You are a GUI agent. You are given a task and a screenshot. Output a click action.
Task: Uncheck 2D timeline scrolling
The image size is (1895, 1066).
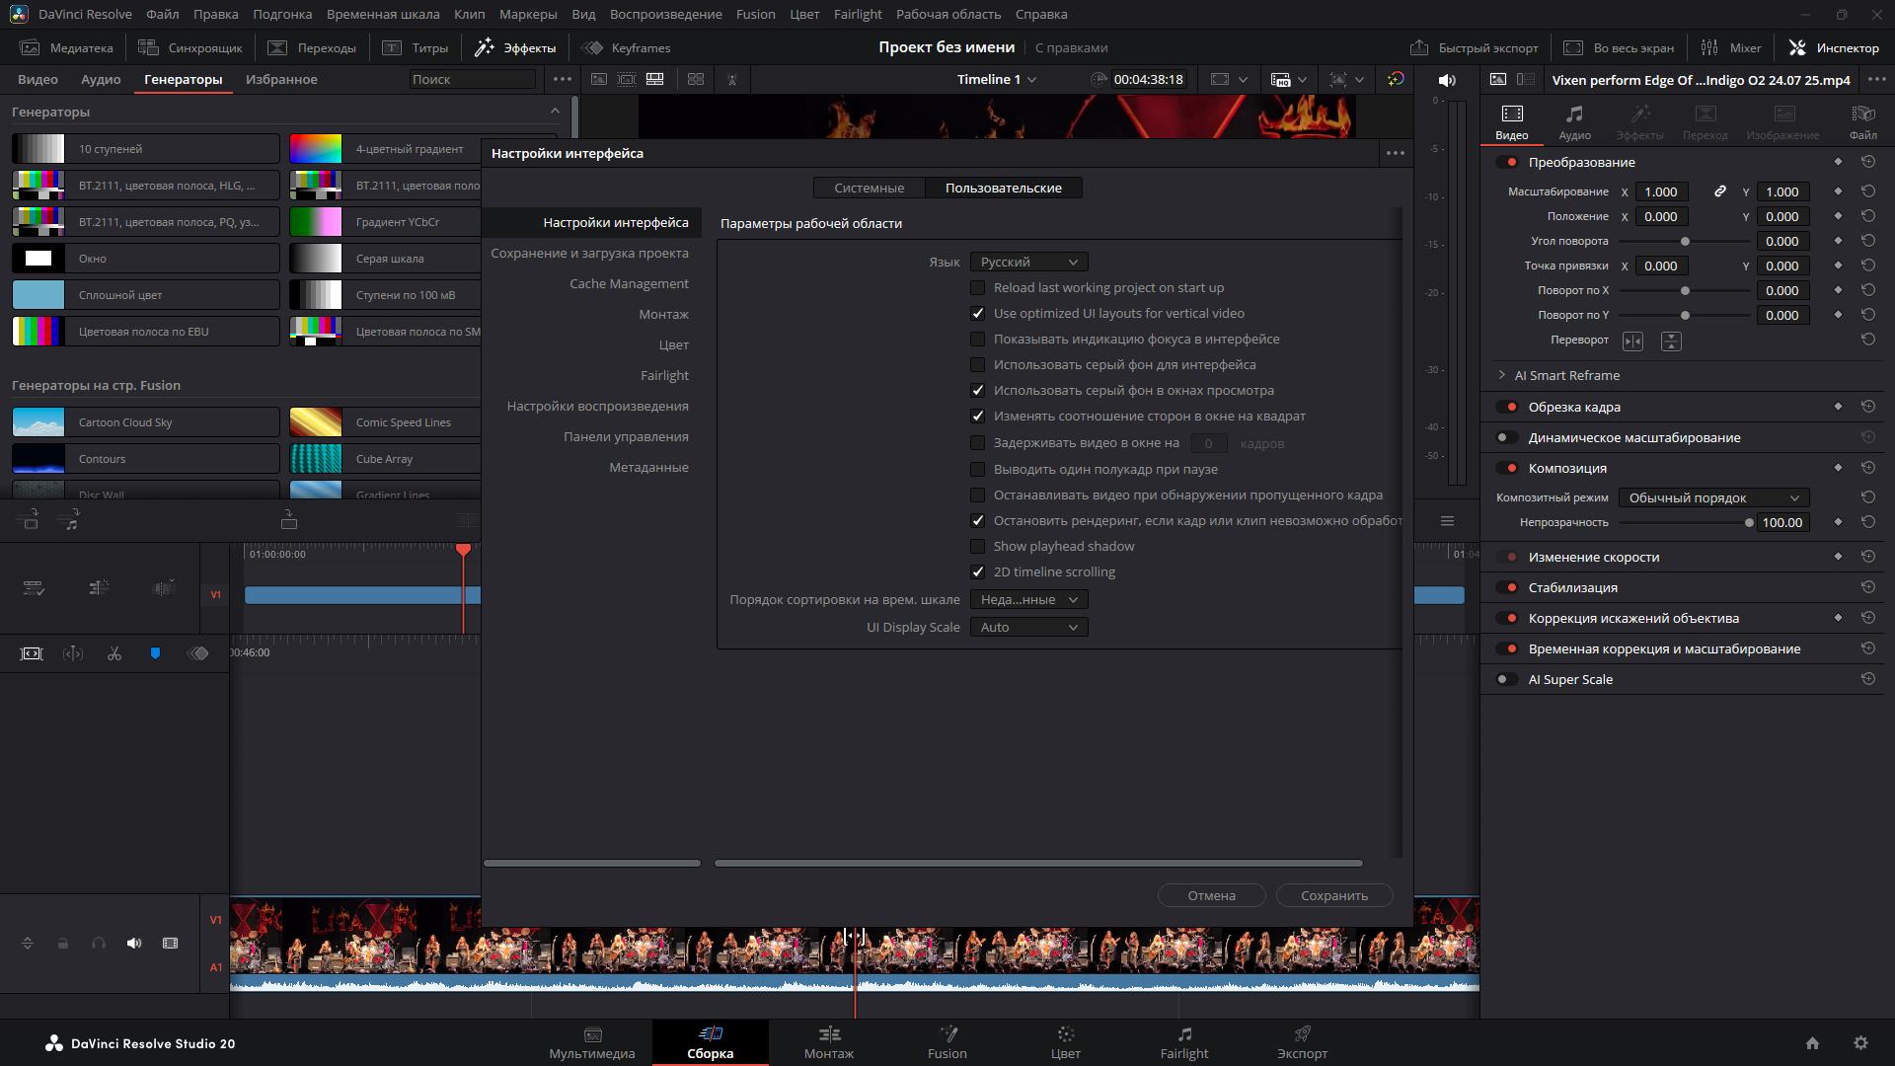[x=977, y=572]
